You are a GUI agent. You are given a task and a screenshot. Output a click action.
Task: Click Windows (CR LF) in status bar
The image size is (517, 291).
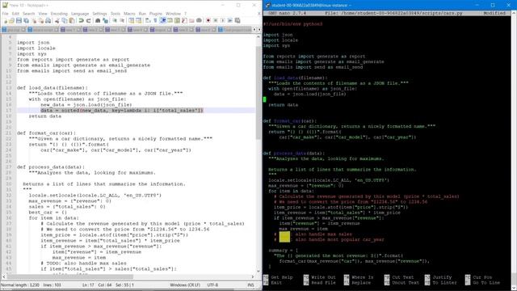coord(185,285)
